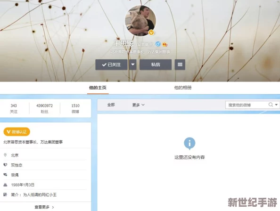Expand the 更多 filter dropdown
This screenshot has width=280, height=211.
tap(138, 105)
